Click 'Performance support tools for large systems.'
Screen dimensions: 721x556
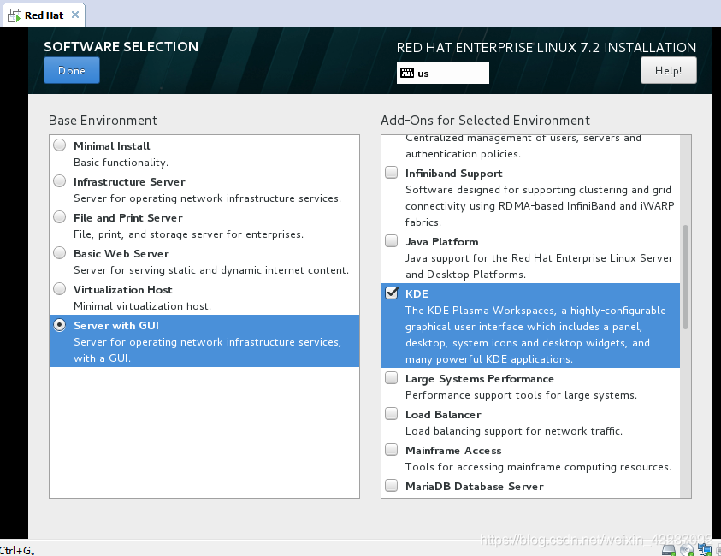(x=521, y=395)
